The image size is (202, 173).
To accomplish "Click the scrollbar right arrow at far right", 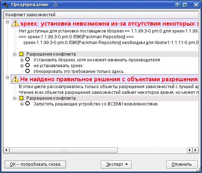I will (x=195, y=150).
